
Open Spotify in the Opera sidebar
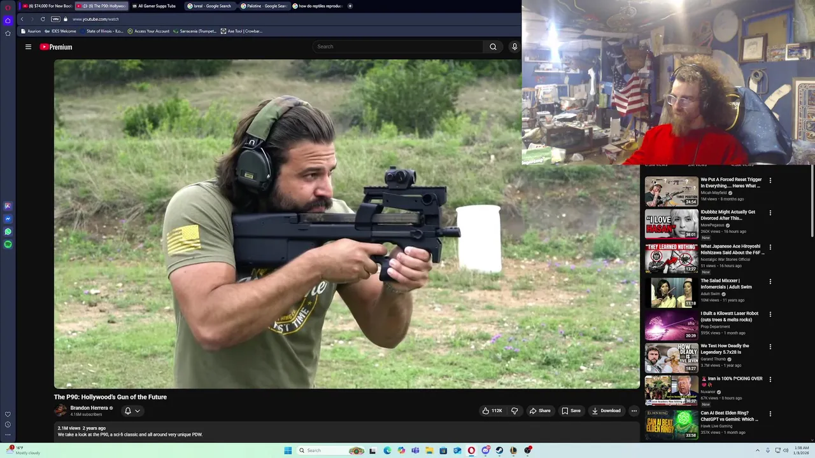[8, 244]
